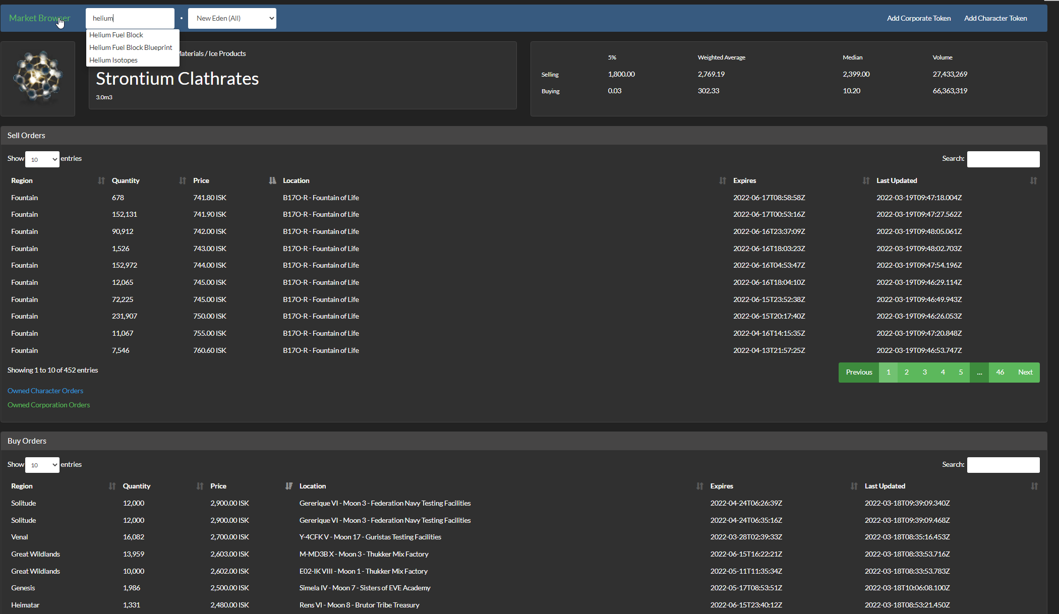
Task: Select page 1 in sell orders pagination
Action: (x=888, y=373)
